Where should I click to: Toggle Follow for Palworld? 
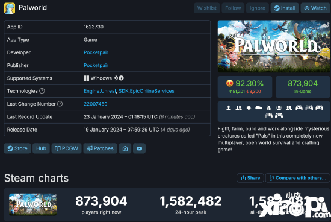(x=233, y=8)
